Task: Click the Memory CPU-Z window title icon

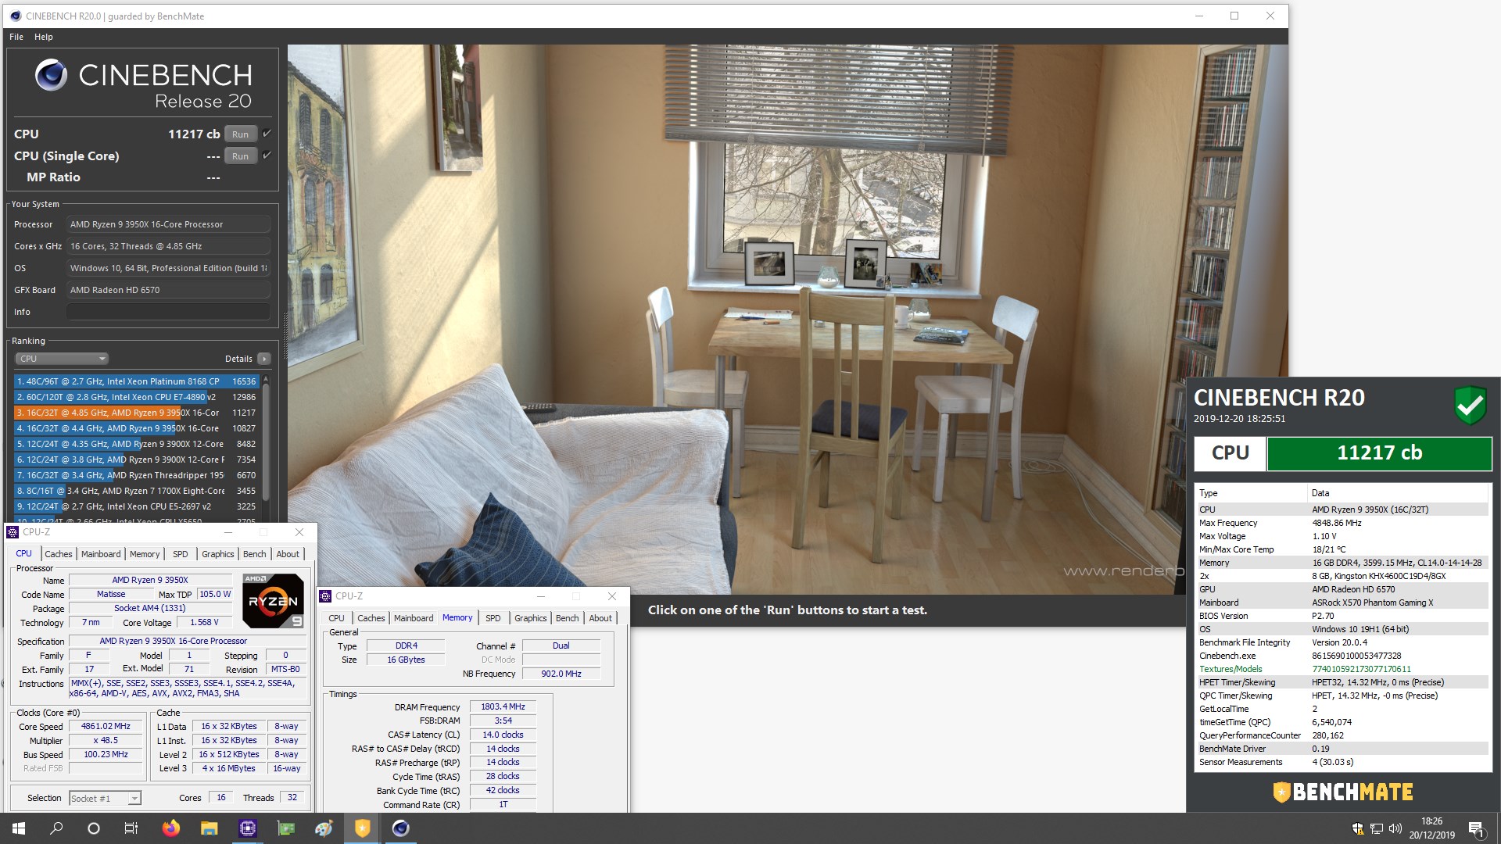Action: pyautogui.click(x=325, y=596)
